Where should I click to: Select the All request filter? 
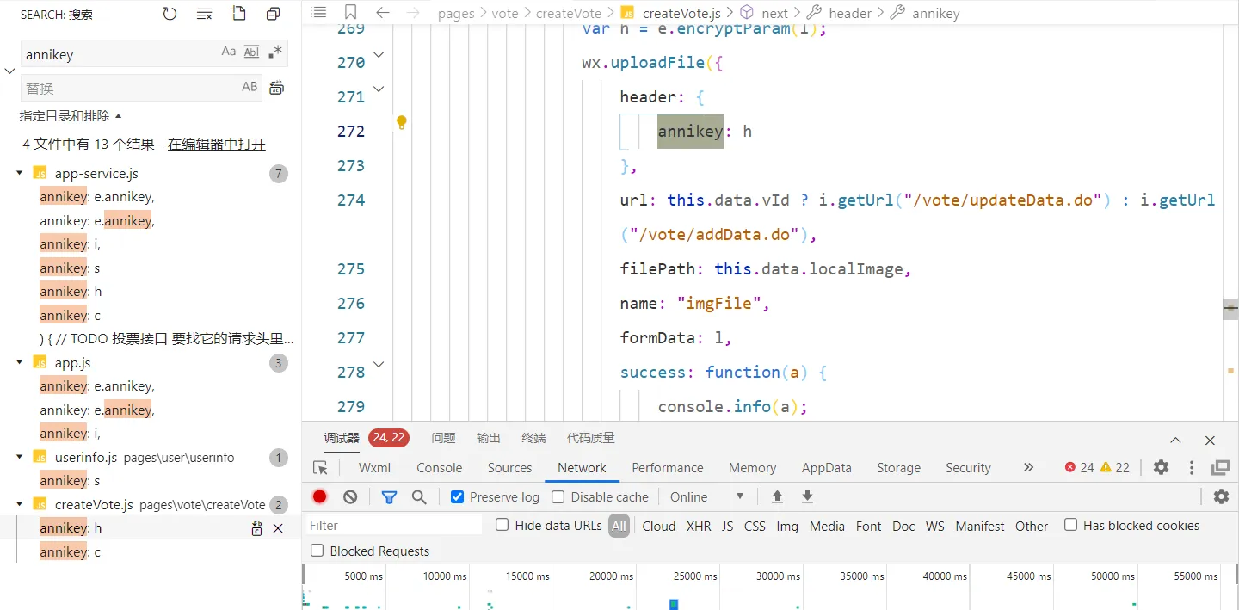(x=619, y=526)
